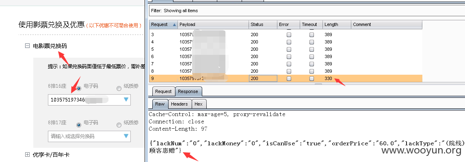The height and width of the screenshot is (162, 465).
Task: Click Status 200 cell in row 9
Action: coord(263,79)
